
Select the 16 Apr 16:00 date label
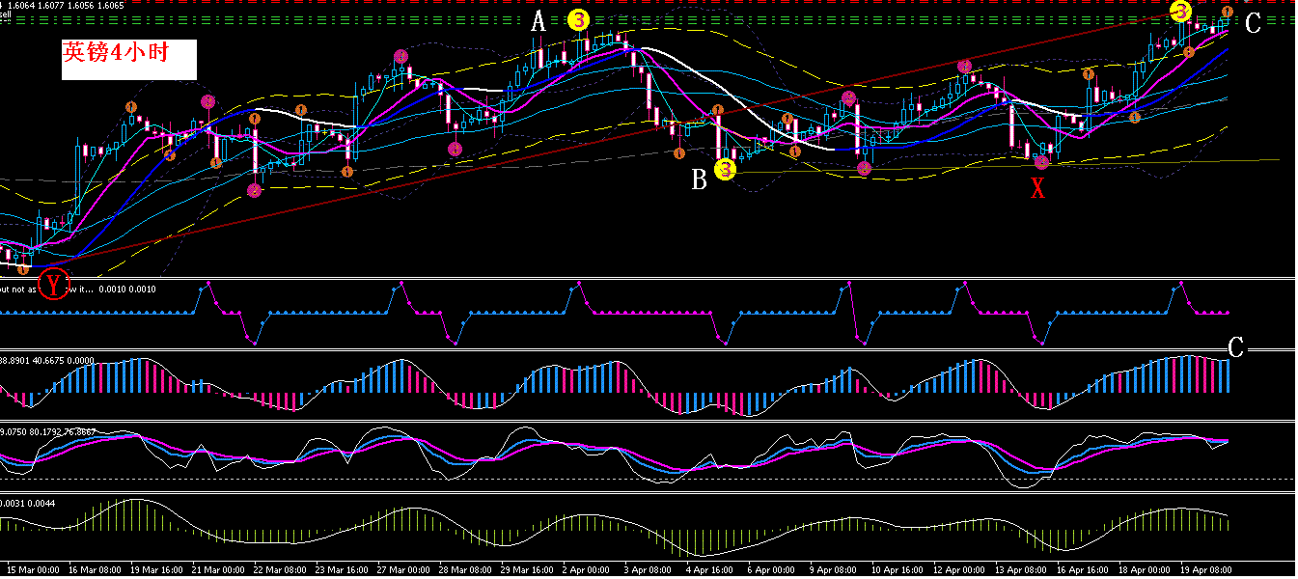(x=1083, y=569)
